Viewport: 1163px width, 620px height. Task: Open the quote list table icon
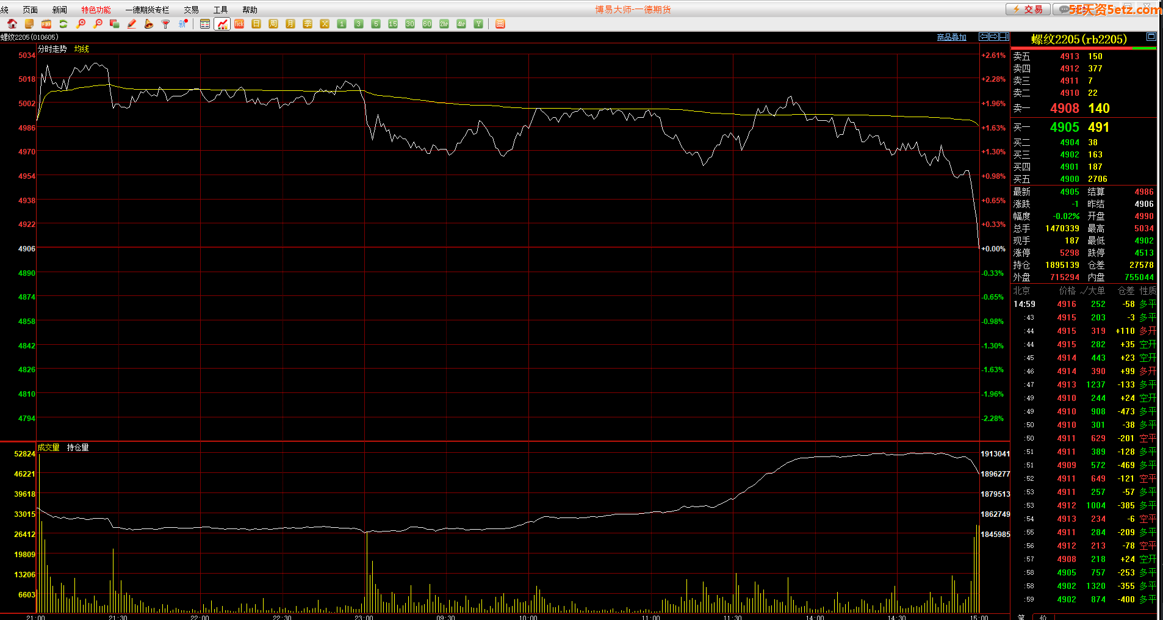(x=205, y=24)
